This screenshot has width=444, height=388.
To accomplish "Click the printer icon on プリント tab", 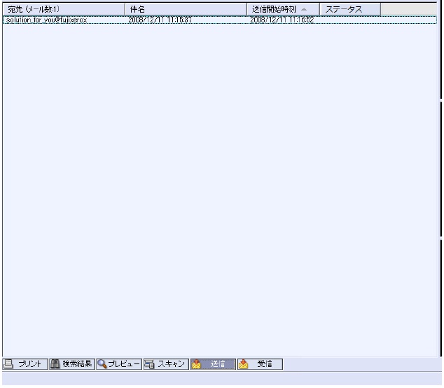I will tap(9, 364).
